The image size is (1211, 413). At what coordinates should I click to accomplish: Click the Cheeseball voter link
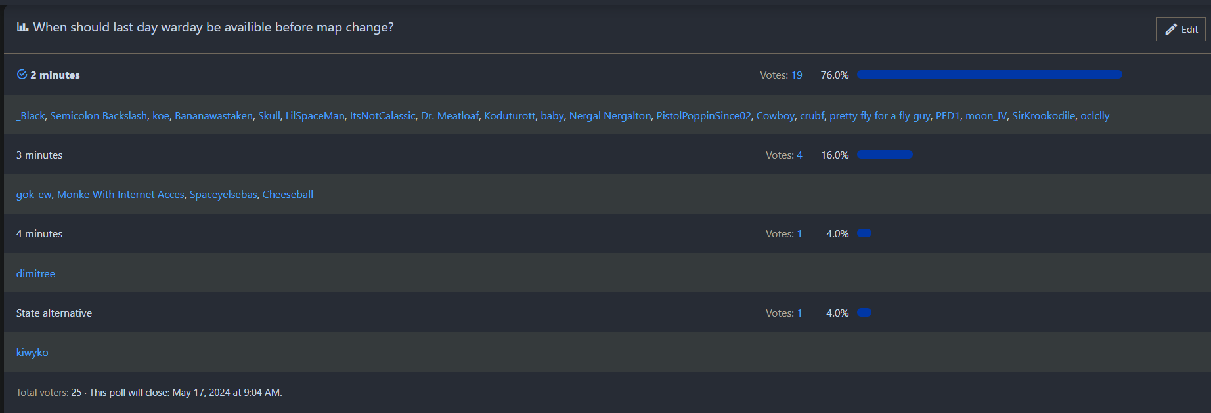(x=288, y=195)
